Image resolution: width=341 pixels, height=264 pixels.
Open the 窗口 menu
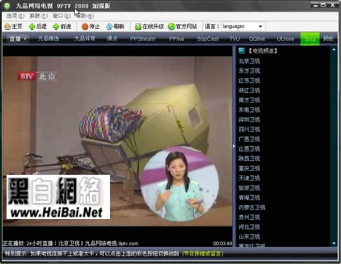pos(61,16)
